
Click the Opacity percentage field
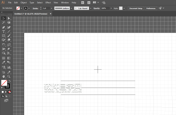(105, 8)
